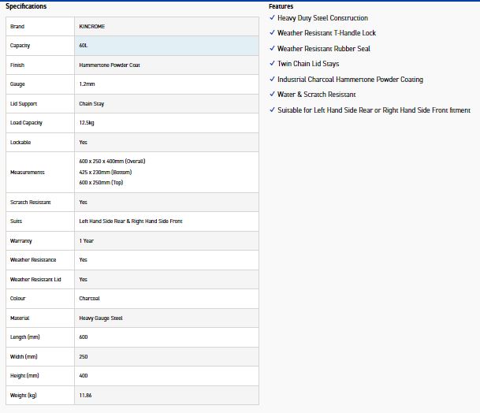Select the Hammertone Powder Coat finish value

(x=110, y=65)
